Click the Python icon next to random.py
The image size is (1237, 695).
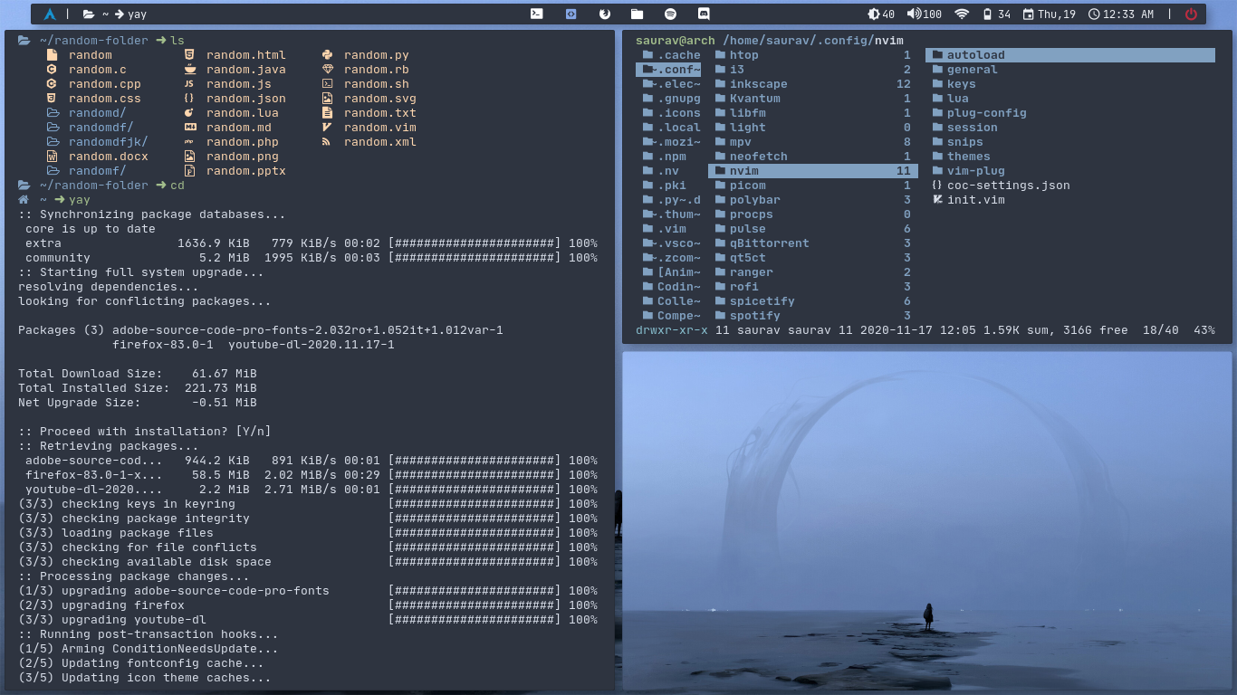327,55
